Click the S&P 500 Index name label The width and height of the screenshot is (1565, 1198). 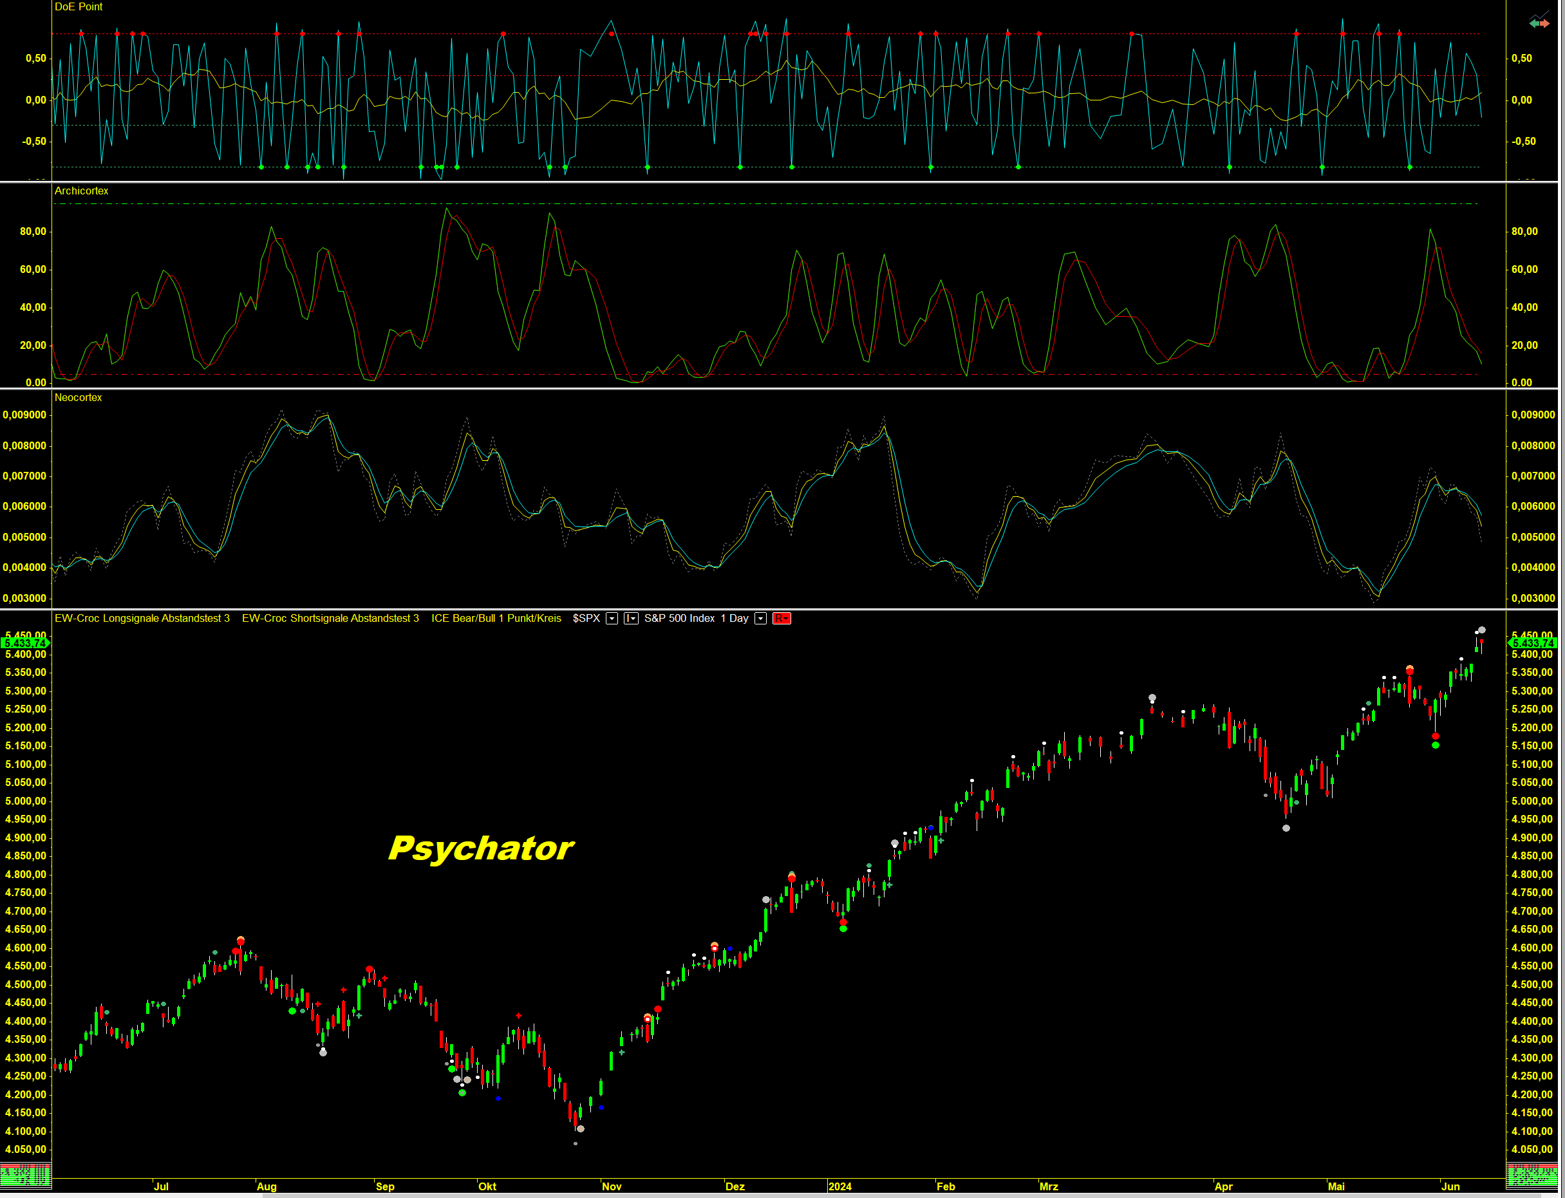679,618
